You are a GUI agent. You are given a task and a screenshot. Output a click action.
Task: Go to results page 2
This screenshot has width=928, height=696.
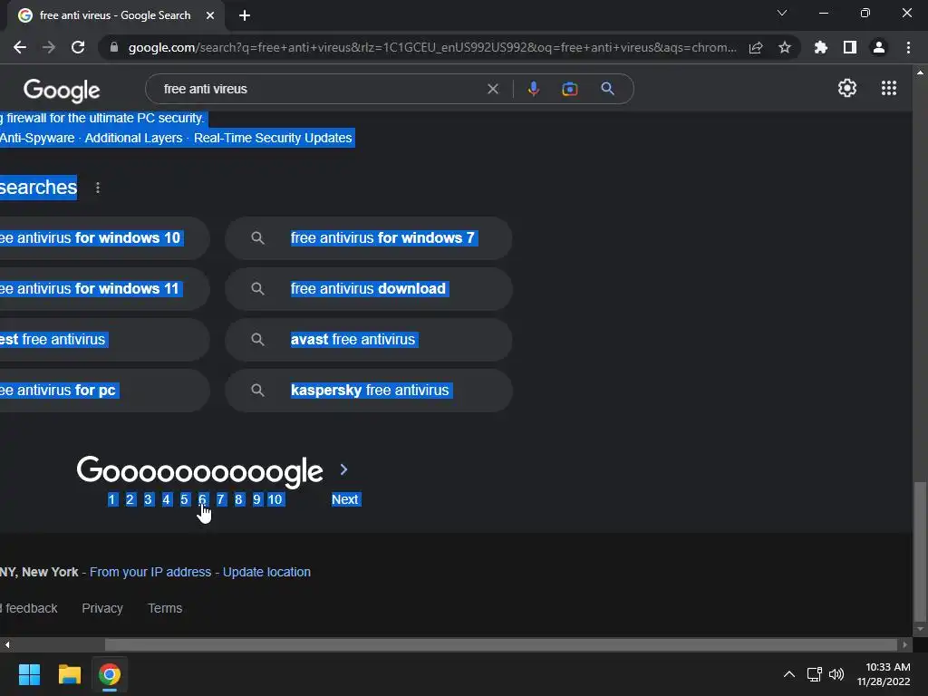(x=130, y=499)
